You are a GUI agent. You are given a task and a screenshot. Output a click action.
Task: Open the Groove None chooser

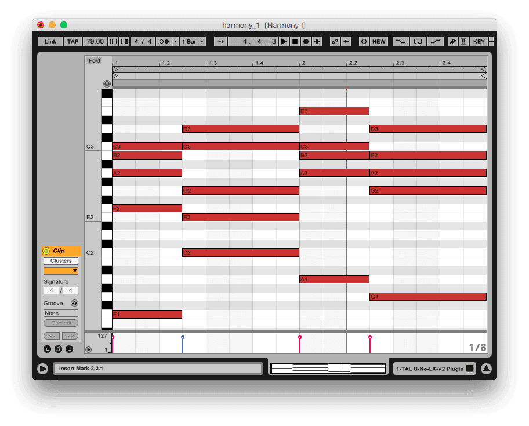click(61, 313)
